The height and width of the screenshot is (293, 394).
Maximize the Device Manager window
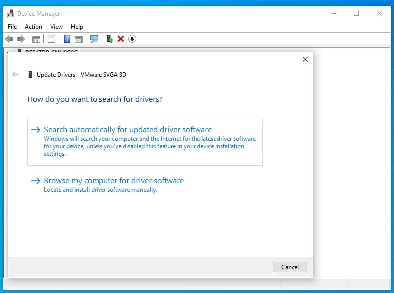(356, 13)
